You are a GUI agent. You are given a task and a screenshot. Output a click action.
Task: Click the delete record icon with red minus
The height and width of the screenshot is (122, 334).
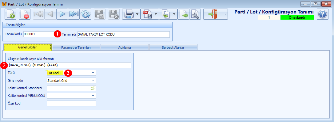tap(25, 14)
